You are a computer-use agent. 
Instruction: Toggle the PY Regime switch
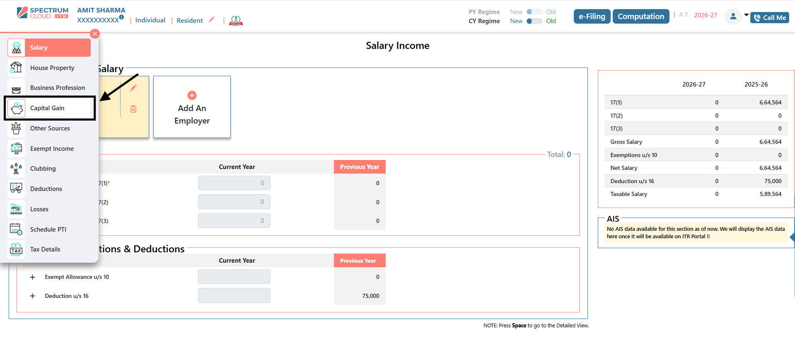534,12
